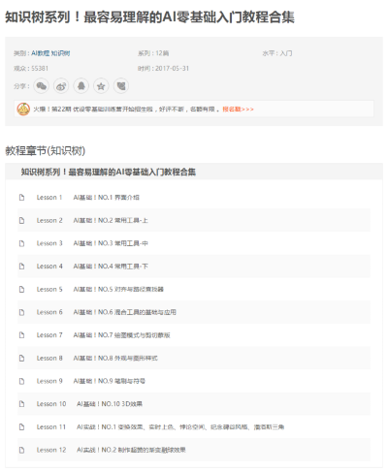Screen dimensions: 388x472
Task: Open lesson title AI实战！NO.1
Action: click(x=180, y=426)
